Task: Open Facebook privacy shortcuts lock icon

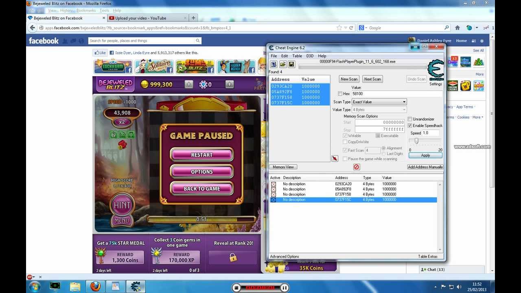Action: coord(474,41)
